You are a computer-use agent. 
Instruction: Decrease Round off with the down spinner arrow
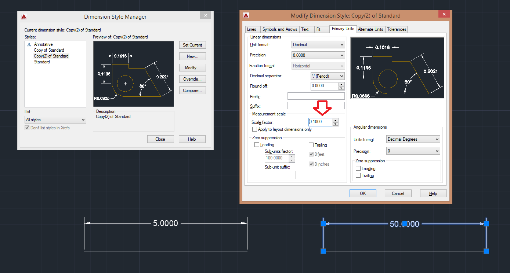tap(341, 88)
